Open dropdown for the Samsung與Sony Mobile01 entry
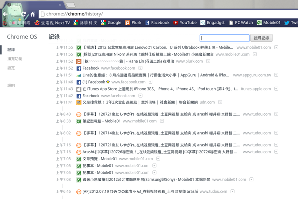Screen dimensions: 298x199 251,179
